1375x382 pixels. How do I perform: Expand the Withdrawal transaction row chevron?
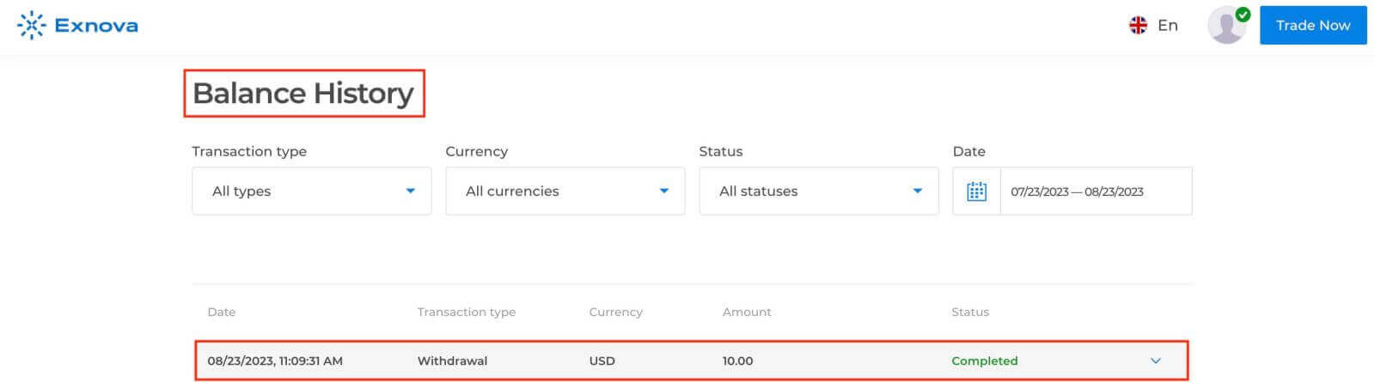(1156, 361)
